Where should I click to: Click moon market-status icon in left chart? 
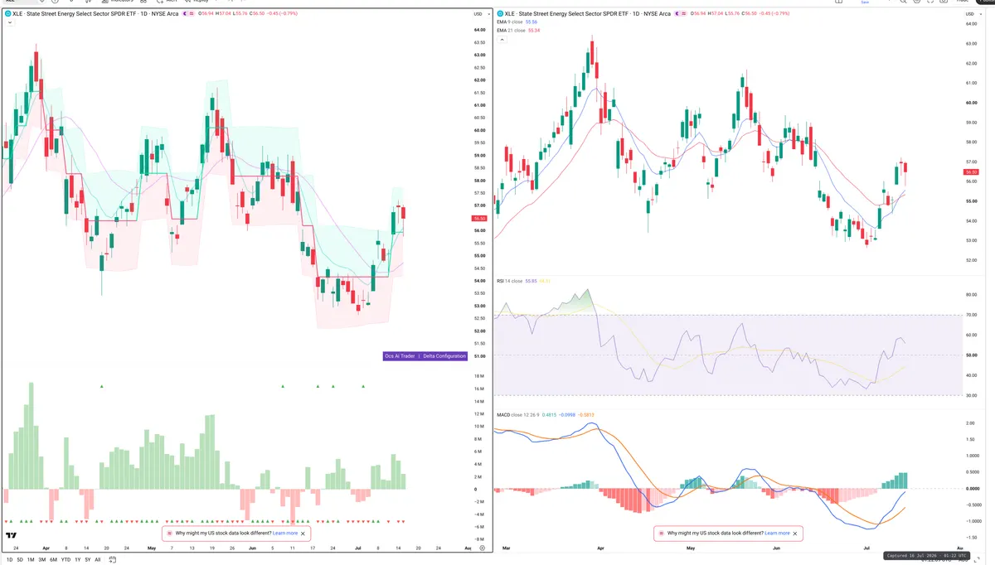tap(184, 14)
